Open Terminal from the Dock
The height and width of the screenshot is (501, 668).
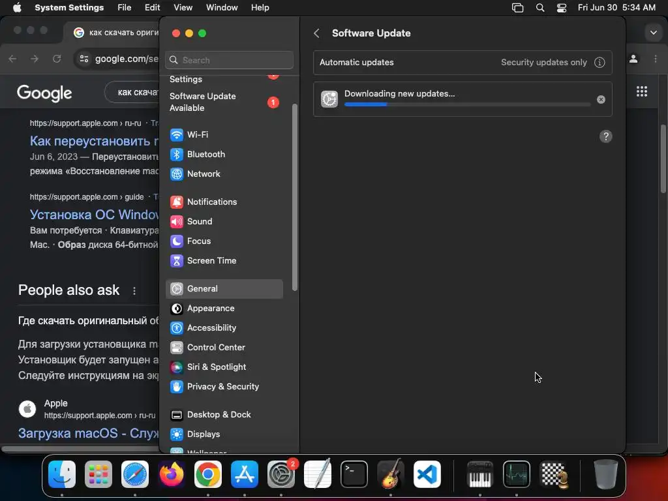(354, 474)
